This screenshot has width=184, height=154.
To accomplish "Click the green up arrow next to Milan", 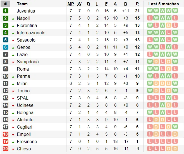I will pos(13,83).
